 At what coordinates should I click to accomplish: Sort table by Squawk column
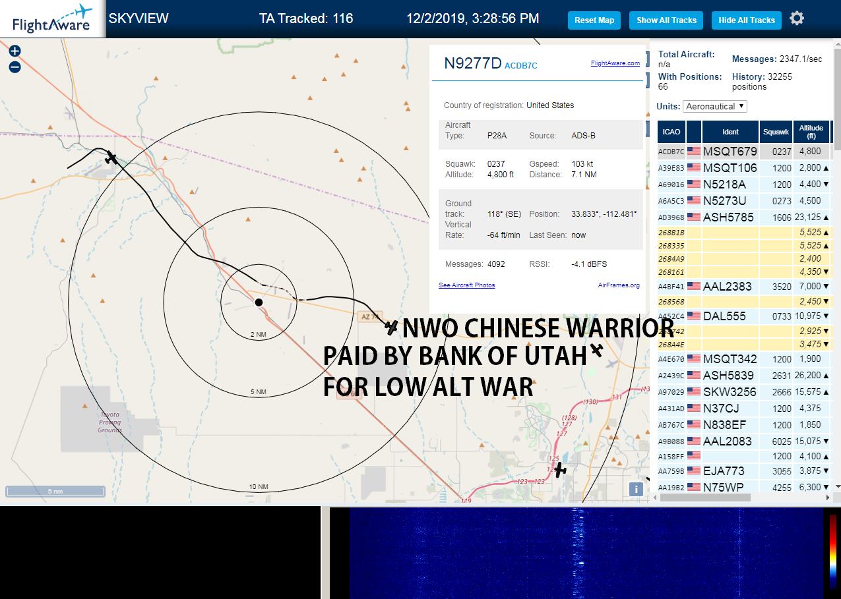(776, 132)
